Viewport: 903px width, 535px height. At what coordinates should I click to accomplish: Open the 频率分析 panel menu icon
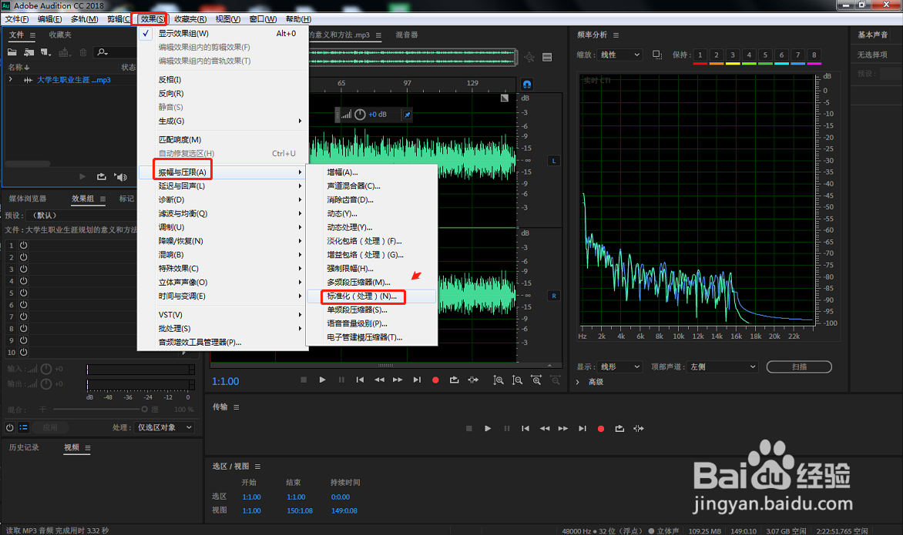[x=616, y=35]
